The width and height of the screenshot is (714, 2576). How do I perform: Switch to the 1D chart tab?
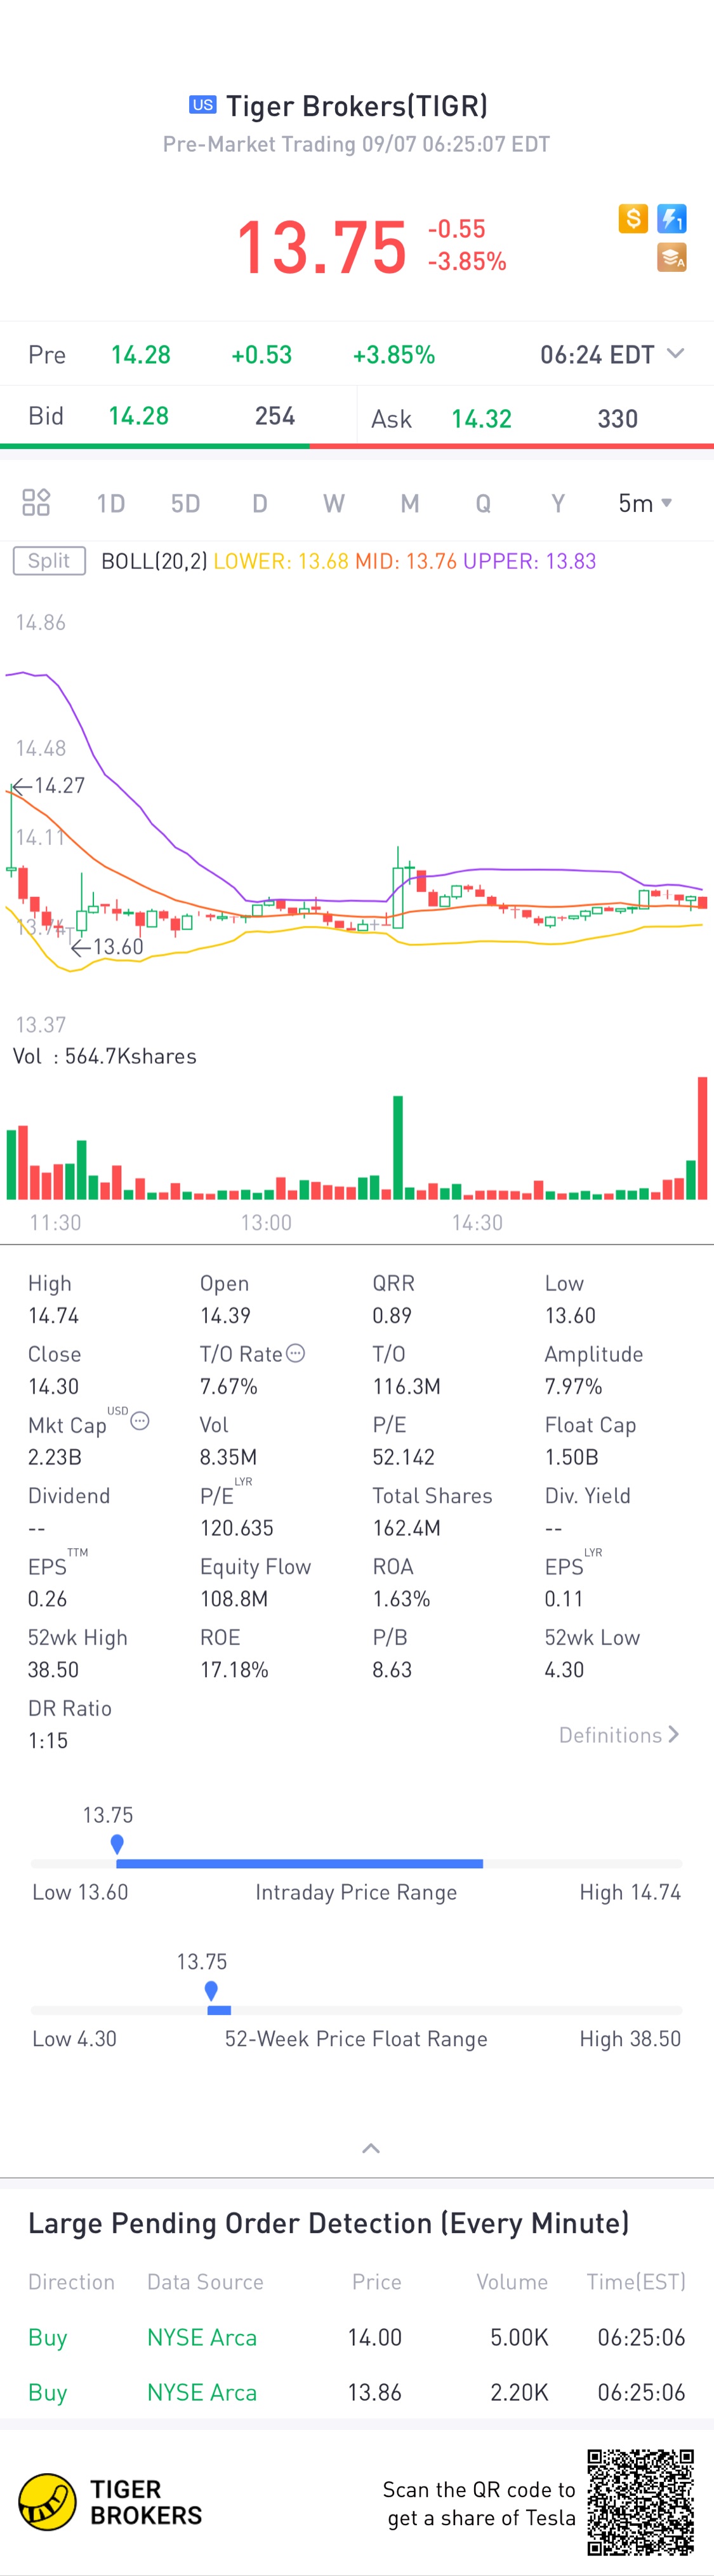tap(111, 503)
